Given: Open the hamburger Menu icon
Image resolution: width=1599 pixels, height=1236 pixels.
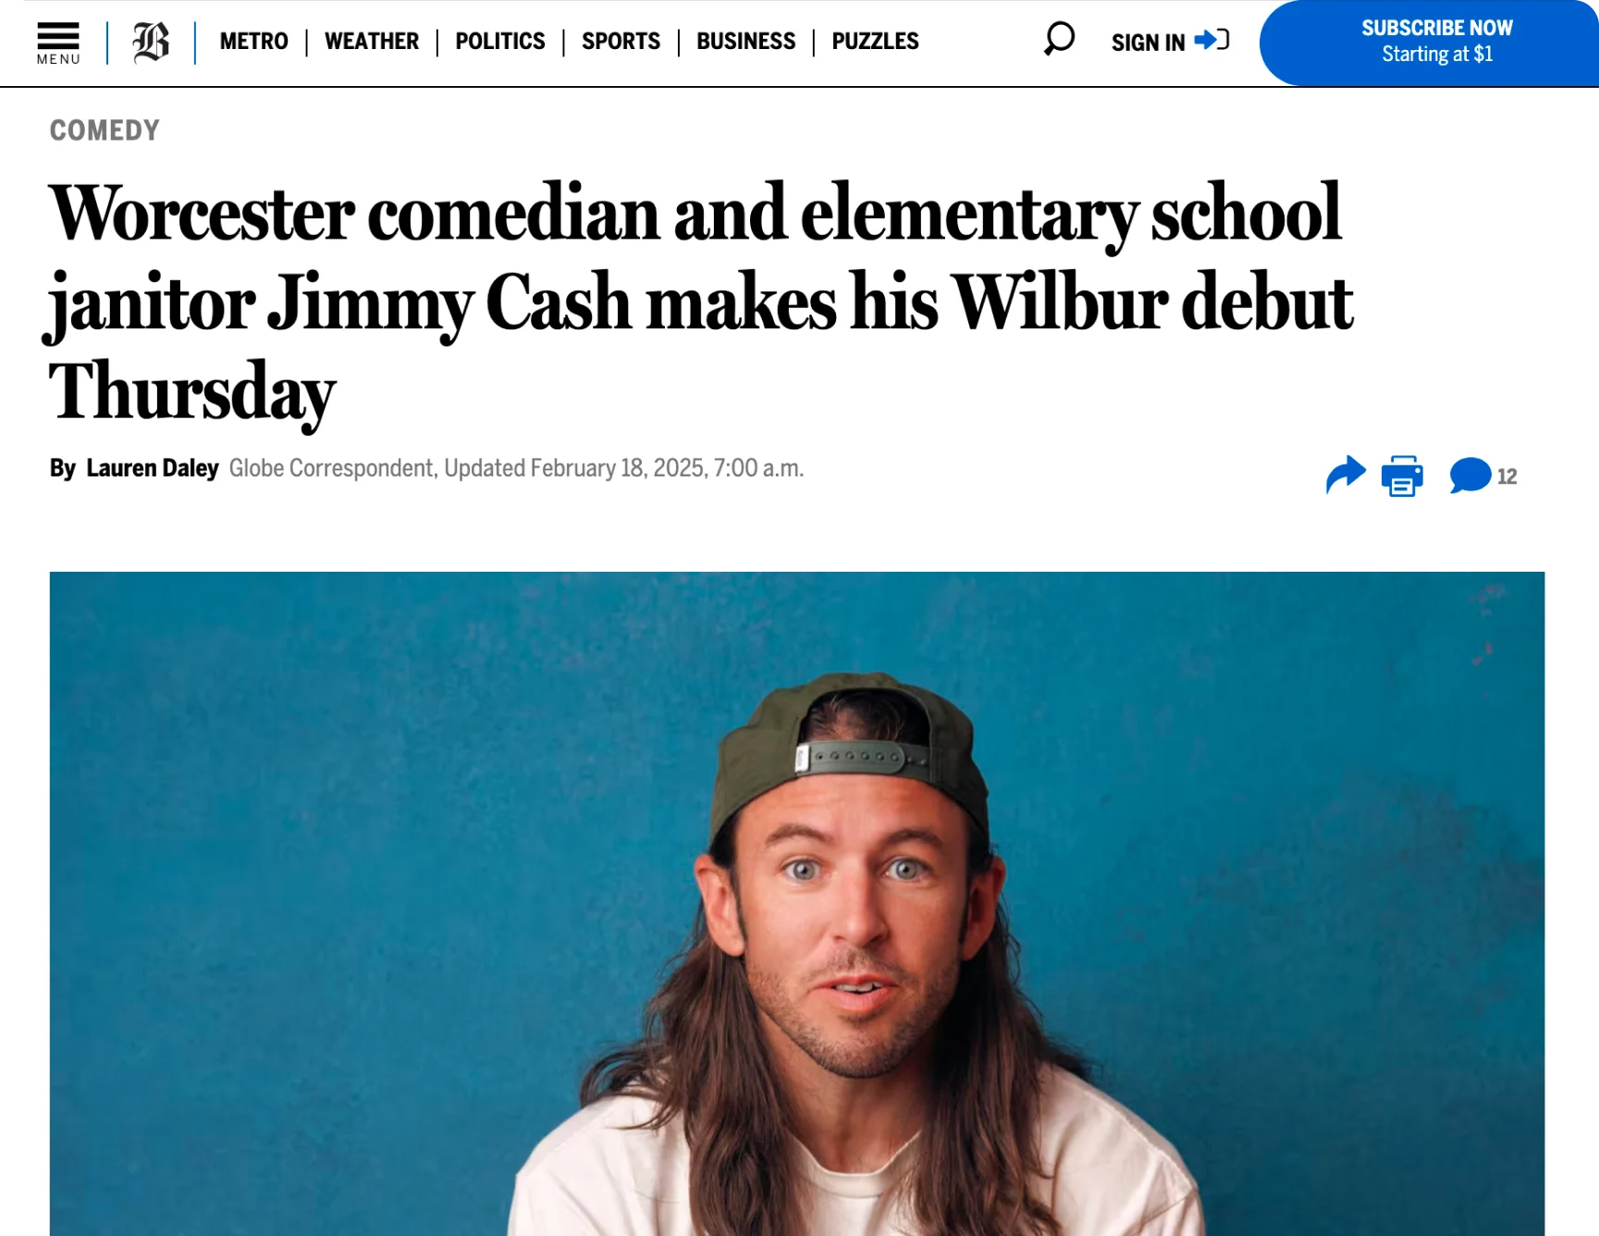Looking at the screenshot, I should tap(58, 43).
